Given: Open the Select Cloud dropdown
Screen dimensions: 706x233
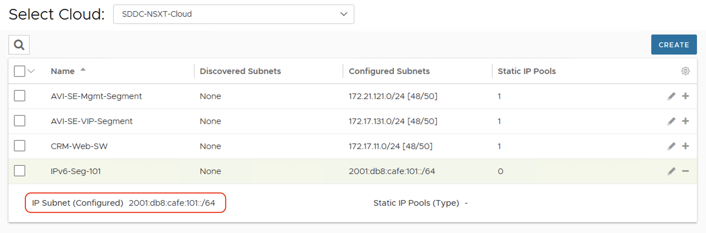Looking at the screenshot, I should click(233, 14).
